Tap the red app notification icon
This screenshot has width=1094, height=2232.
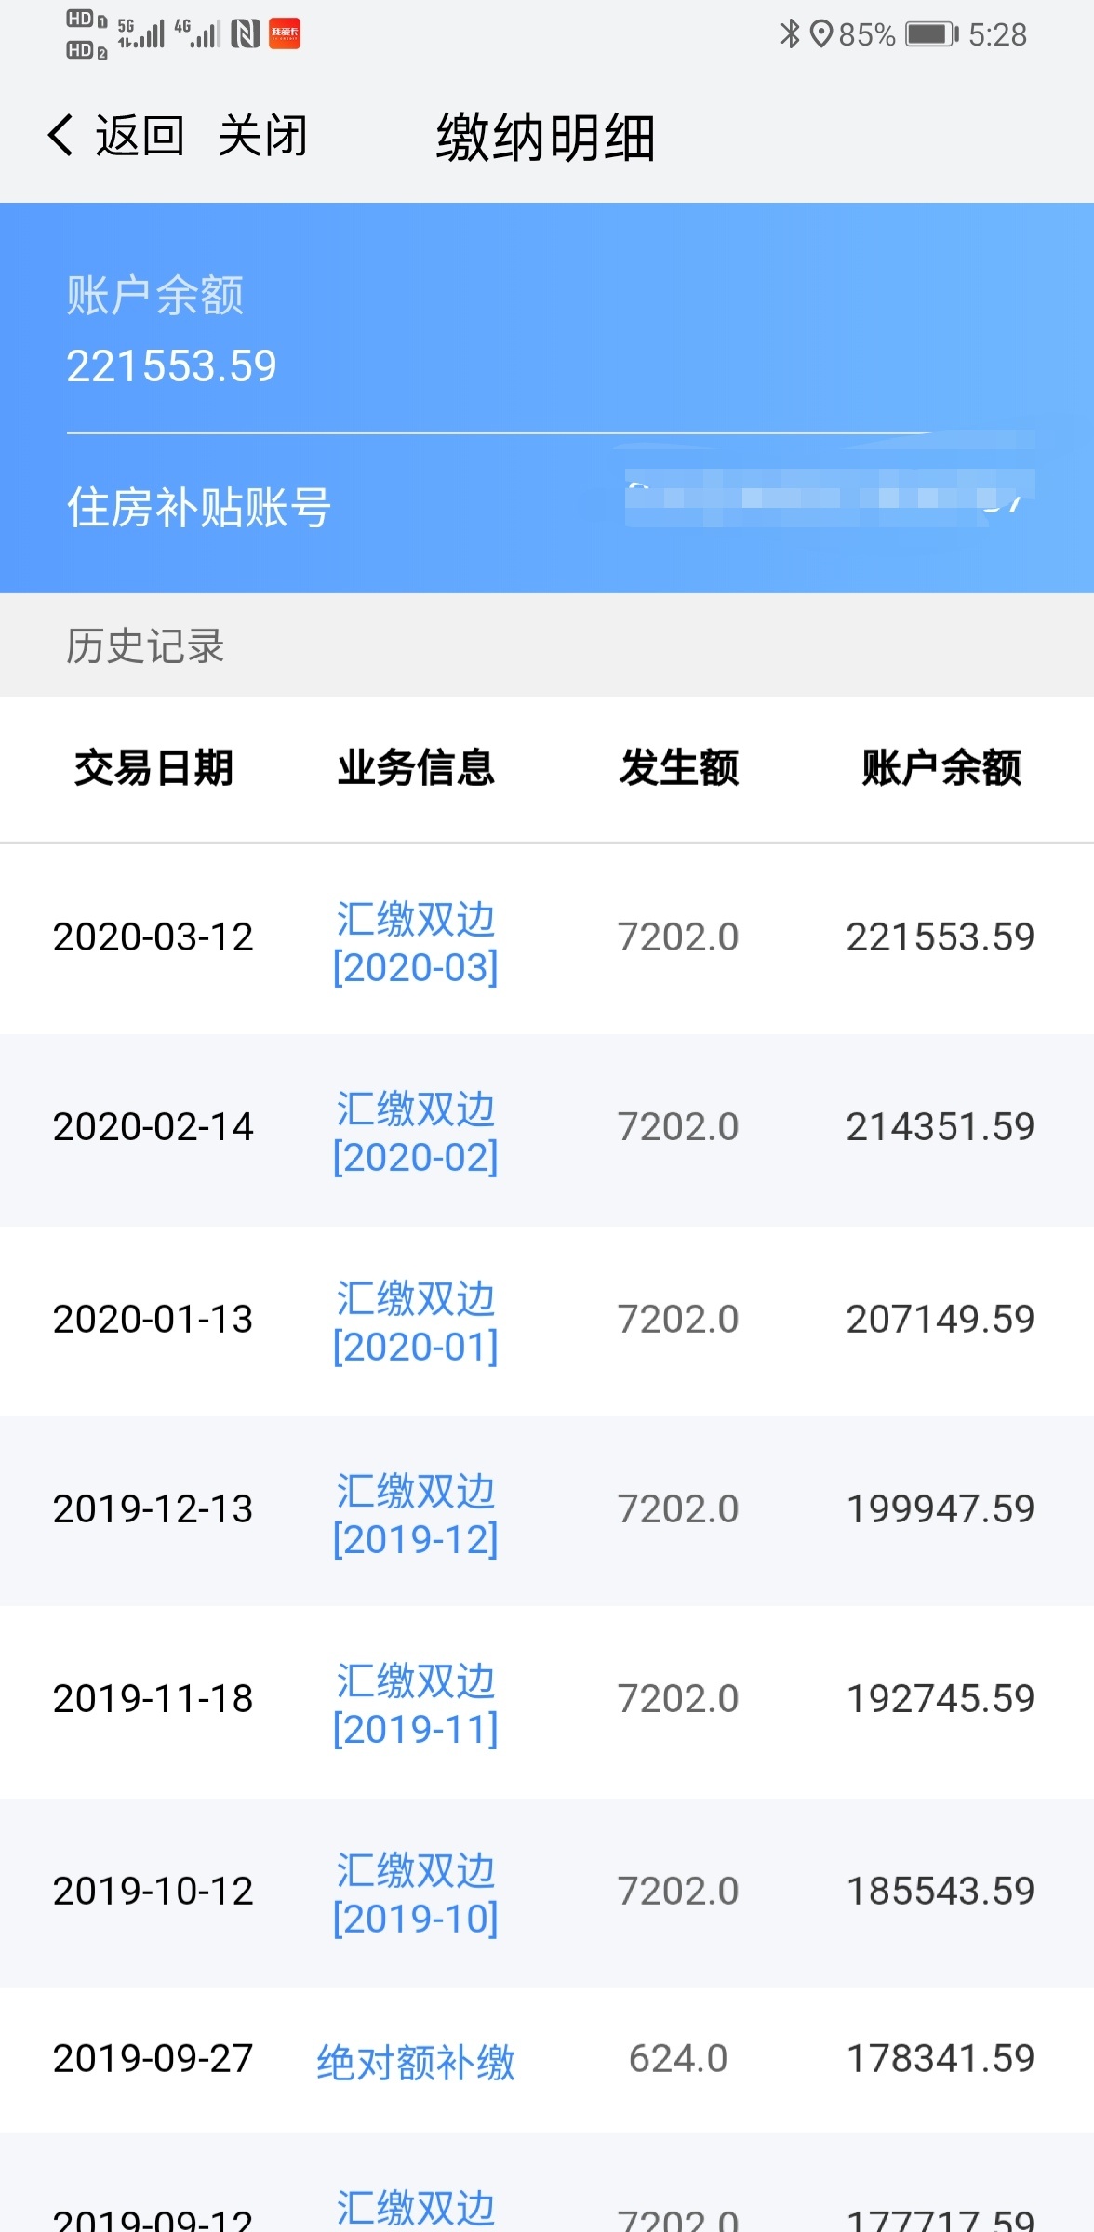[x=285, y=33]
